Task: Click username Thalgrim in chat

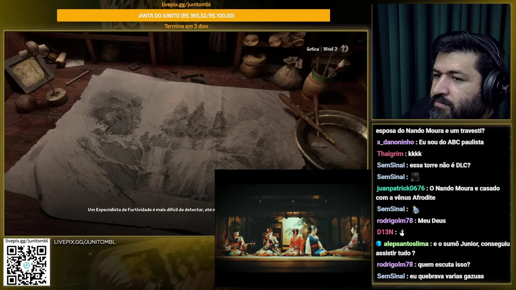Action: (x=390, y=154)
